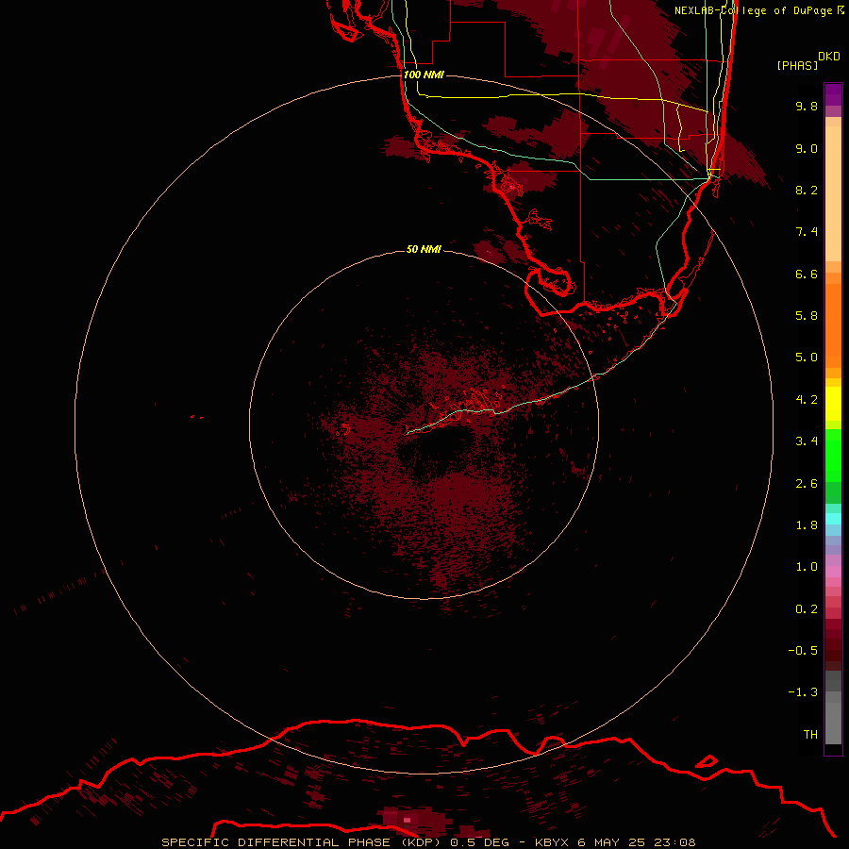Click the 50 NMI range ring label

(x=424, y=249)
